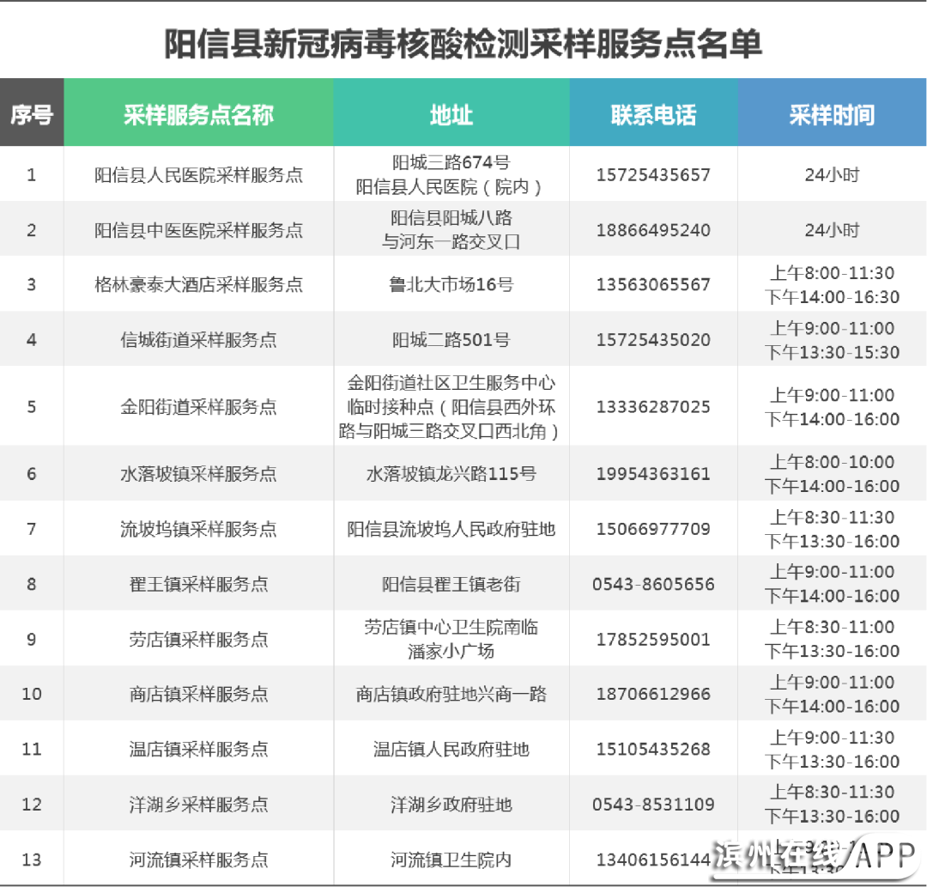Click phone number 0543-8531109
Image resolution: width=927 pixels, height=887 pixels.
653,805
